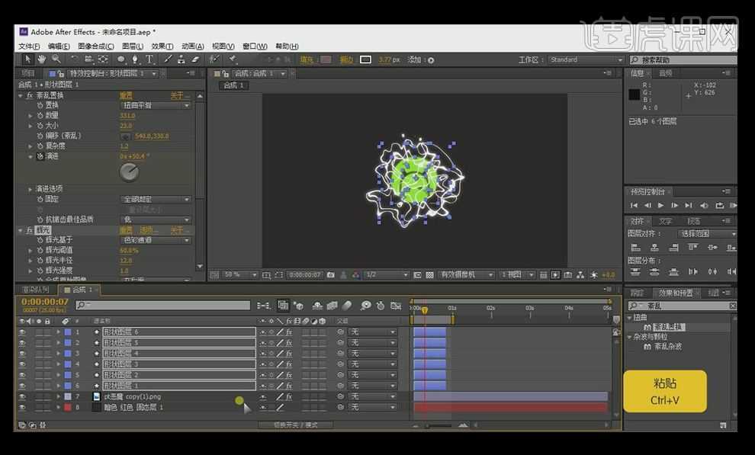
Task: Click the fill color swatch next to 填充
Action: [326, 59]
